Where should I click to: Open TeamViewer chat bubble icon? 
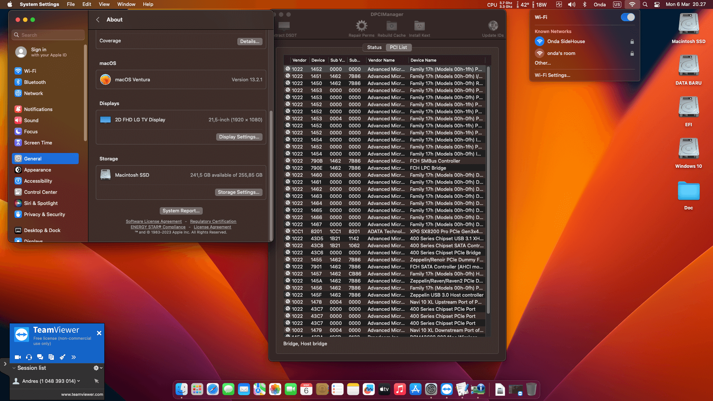tap(40, 357)
